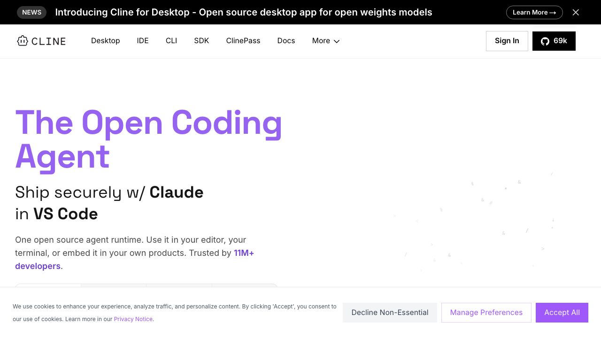Open ClinePass from the navbar
Screen dimensions: 601x338
[x=243, y=41]
